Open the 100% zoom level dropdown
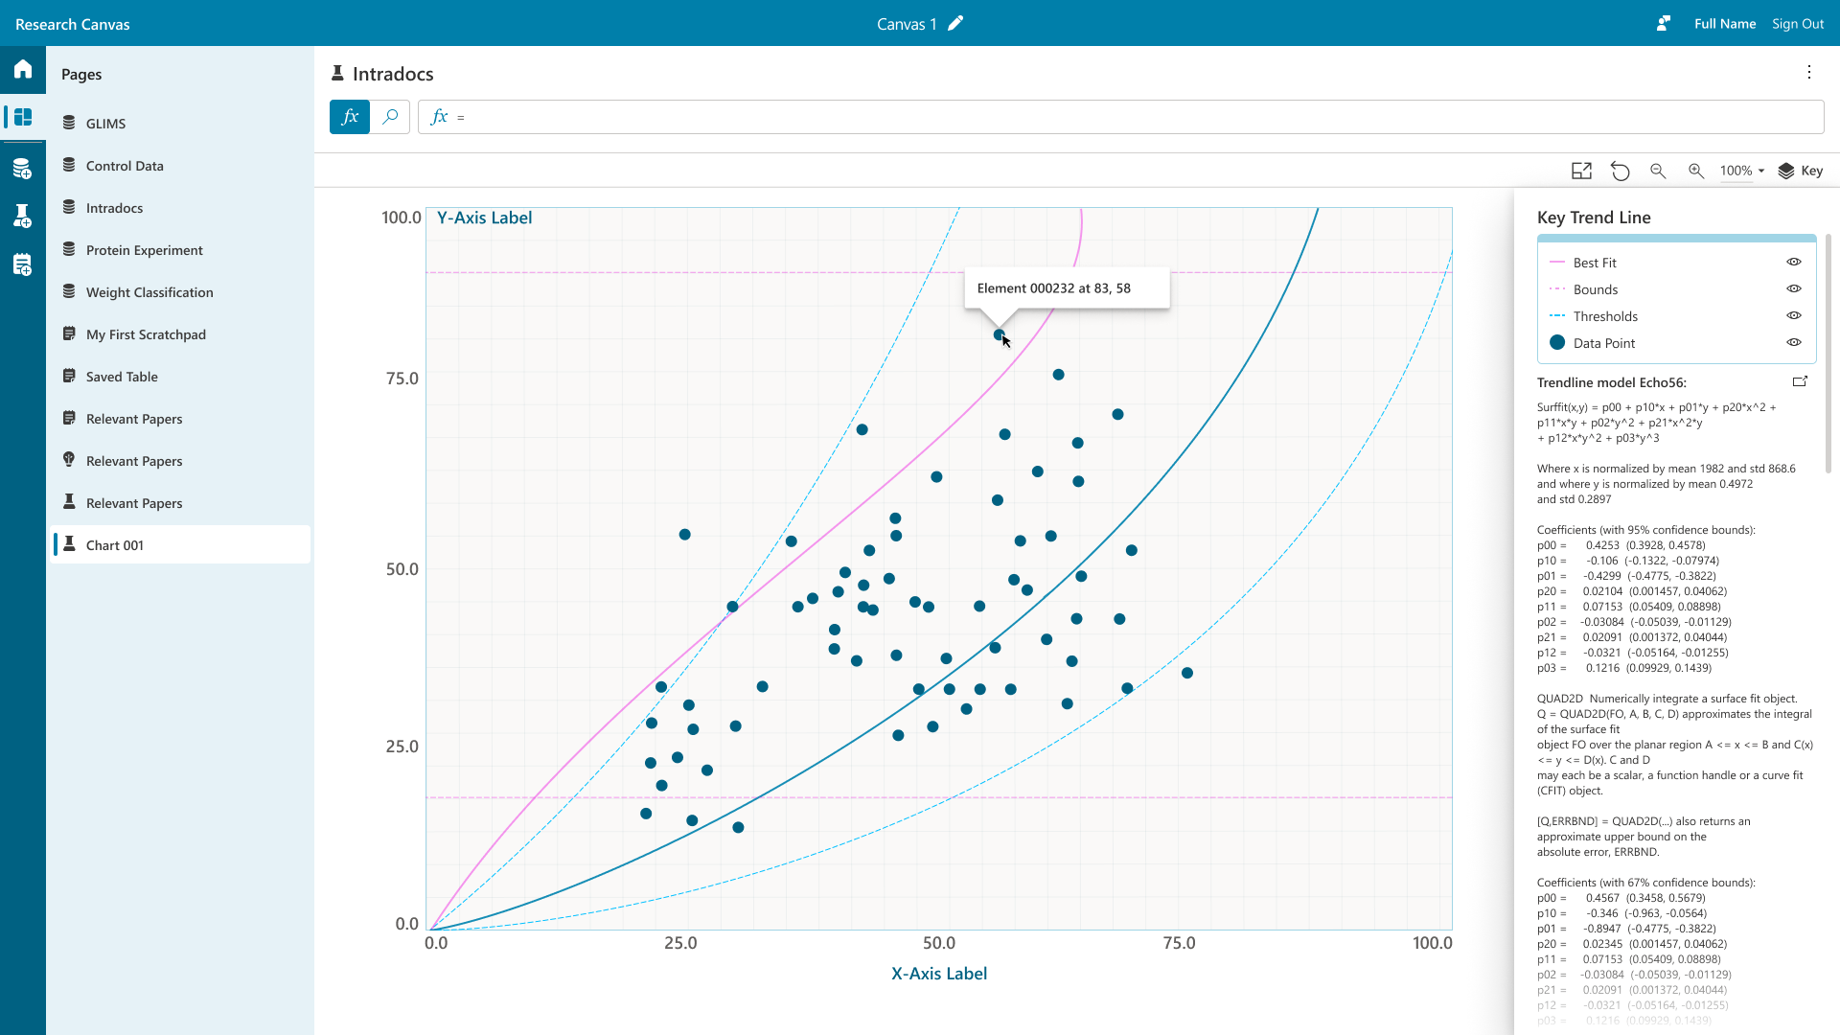This screenshot has height=1035, width=1840. point(1741,171)
